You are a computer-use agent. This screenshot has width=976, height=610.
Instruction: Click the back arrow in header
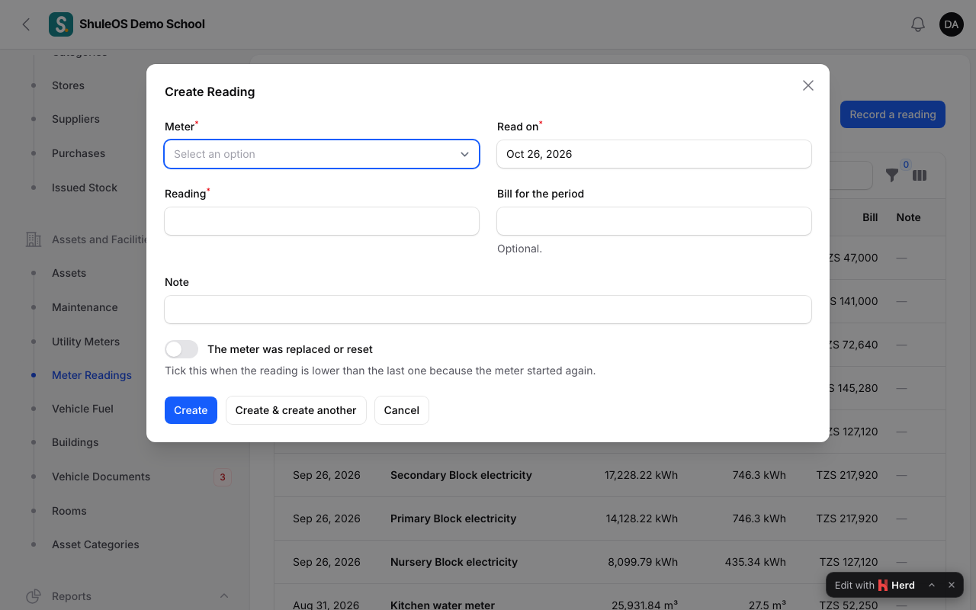click(x=26, y=24)
